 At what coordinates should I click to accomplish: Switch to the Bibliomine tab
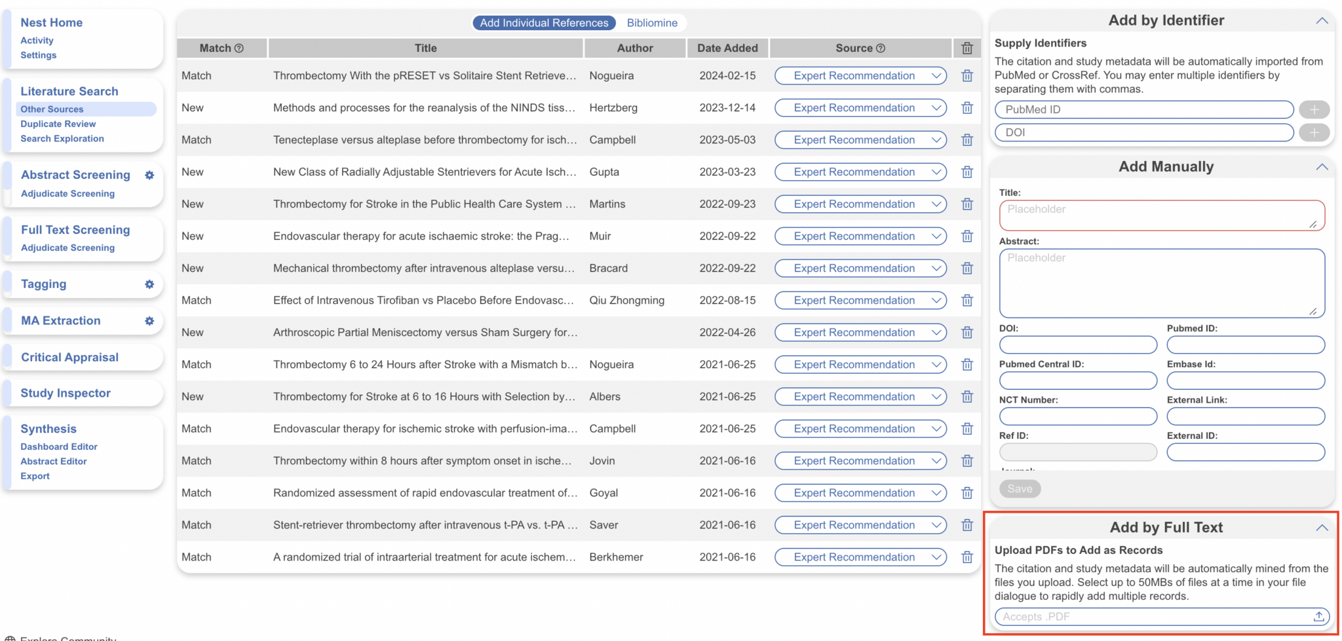click(x=652, y=22)
